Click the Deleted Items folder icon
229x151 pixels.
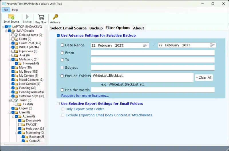pos(17,35)
